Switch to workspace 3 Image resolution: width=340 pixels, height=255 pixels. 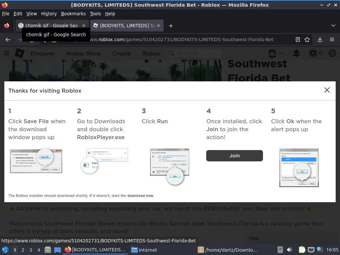[31, 250]
